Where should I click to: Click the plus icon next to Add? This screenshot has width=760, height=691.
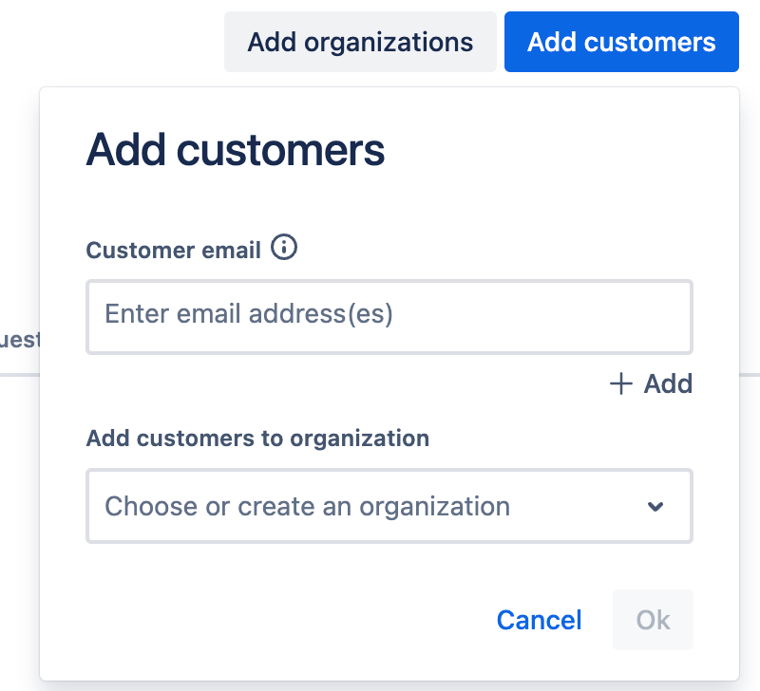620,383
